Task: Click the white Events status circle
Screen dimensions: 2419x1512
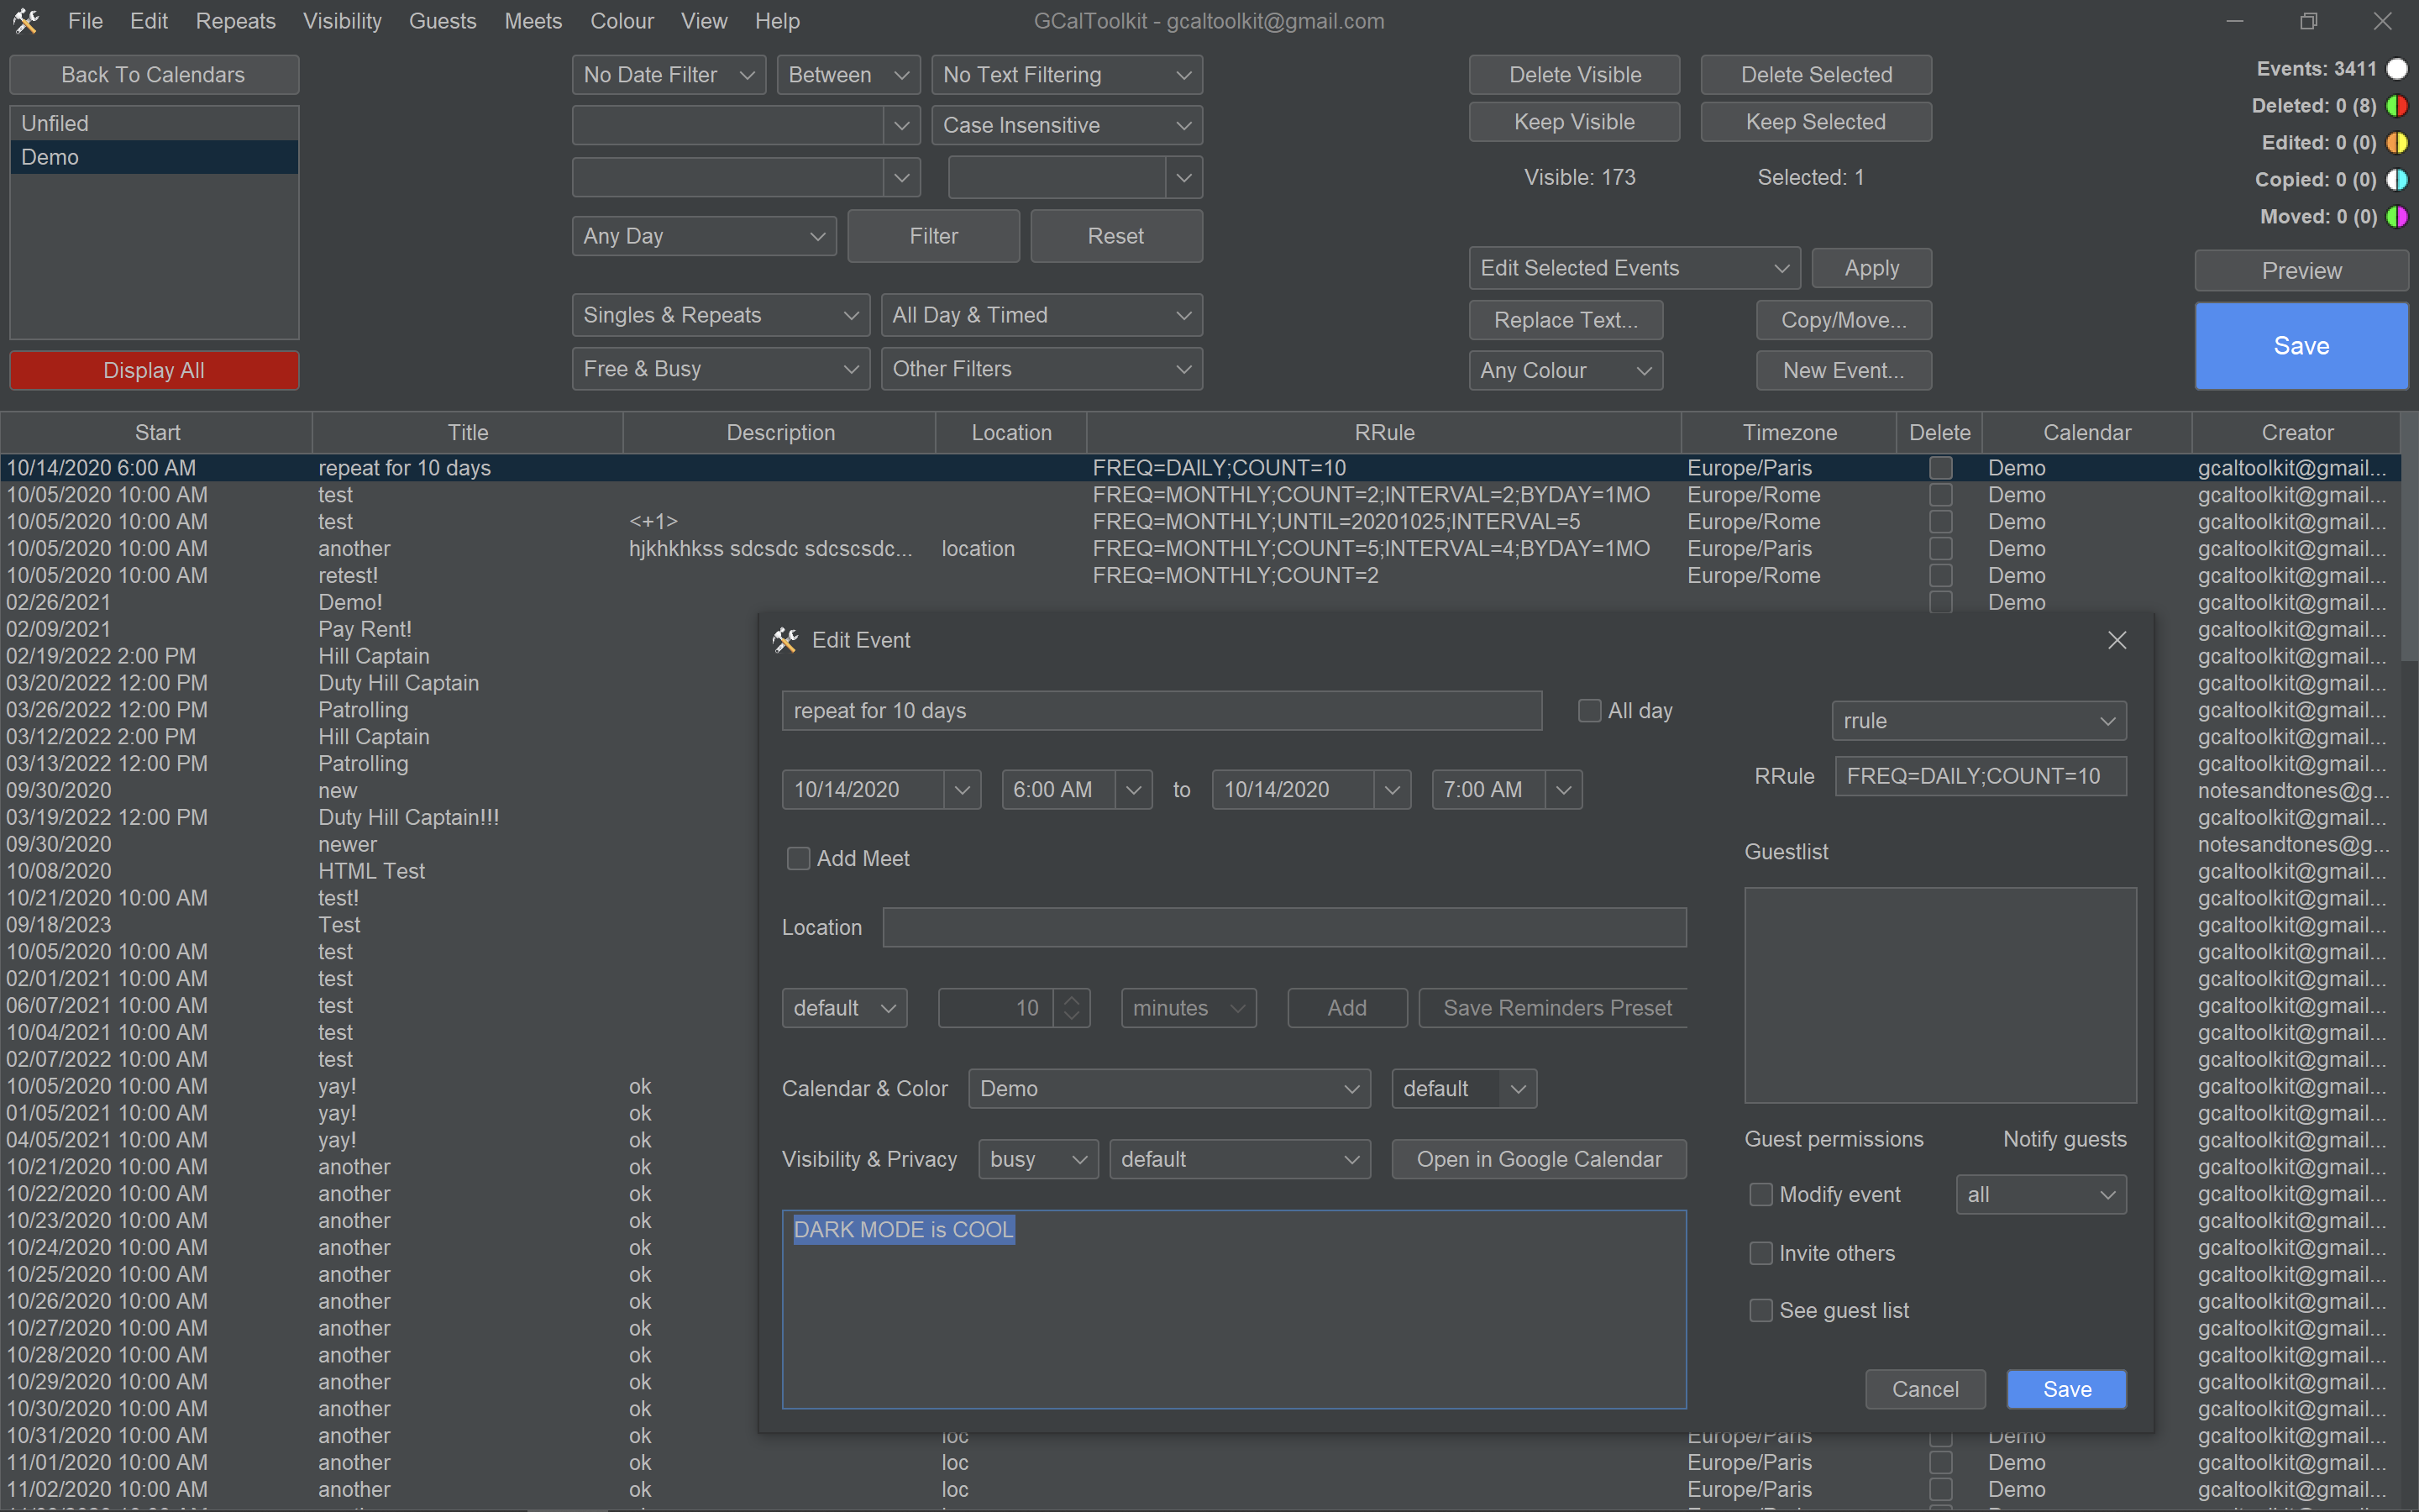Action: (2397, 69)
